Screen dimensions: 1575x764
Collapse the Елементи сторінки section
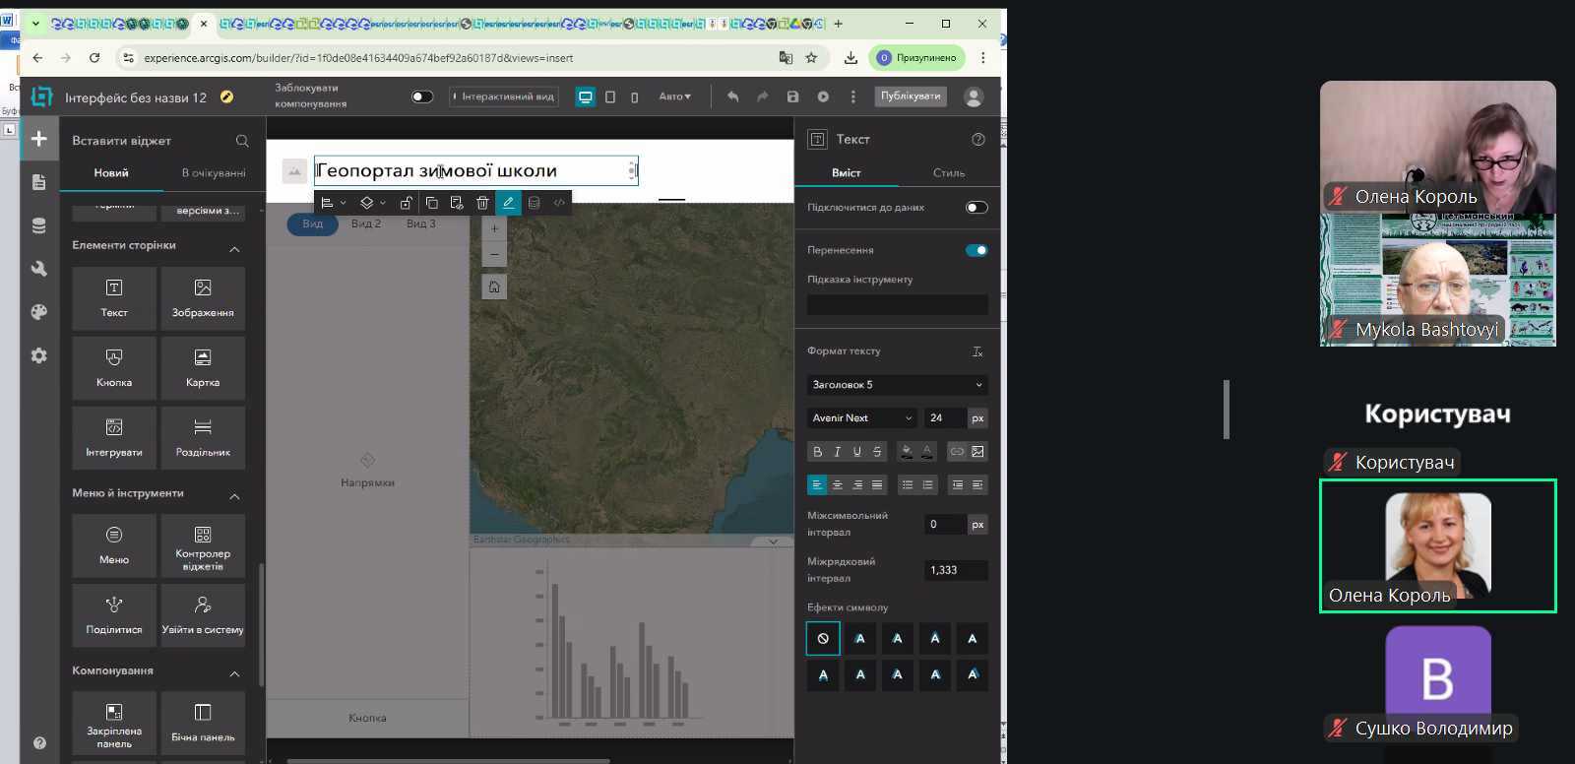coord(234,249)
